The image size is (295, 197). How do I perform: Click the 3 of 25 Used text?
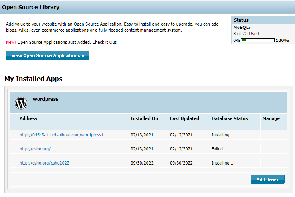tap(246, 34)
